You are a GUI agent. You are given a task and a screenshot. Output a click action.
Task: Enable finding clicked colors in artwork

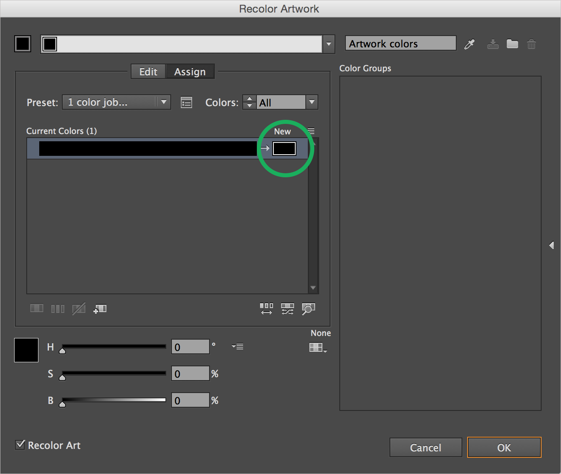(x=308, y=309)
